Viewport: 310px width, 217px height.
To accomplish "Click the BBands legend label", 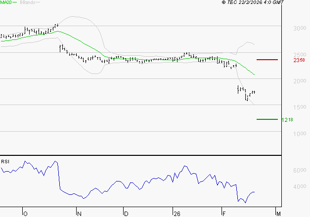I will point(27,2).
